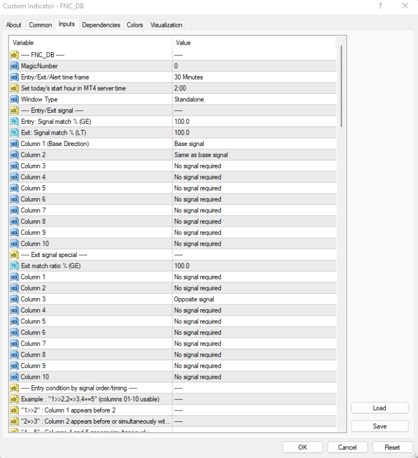Click the OK button
The image size is (418, 458).
pos(302,448)
